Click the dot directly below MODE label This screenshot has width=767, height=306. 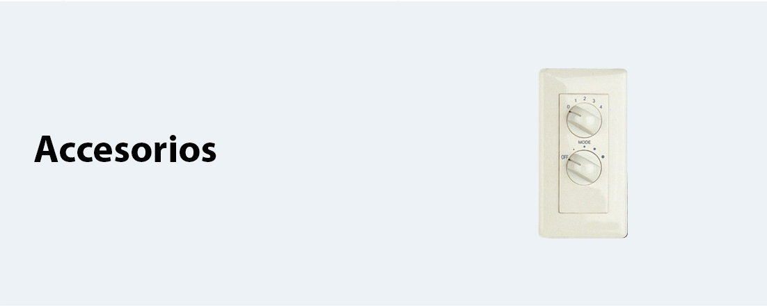pyautogui.click(x=584, y=147)
